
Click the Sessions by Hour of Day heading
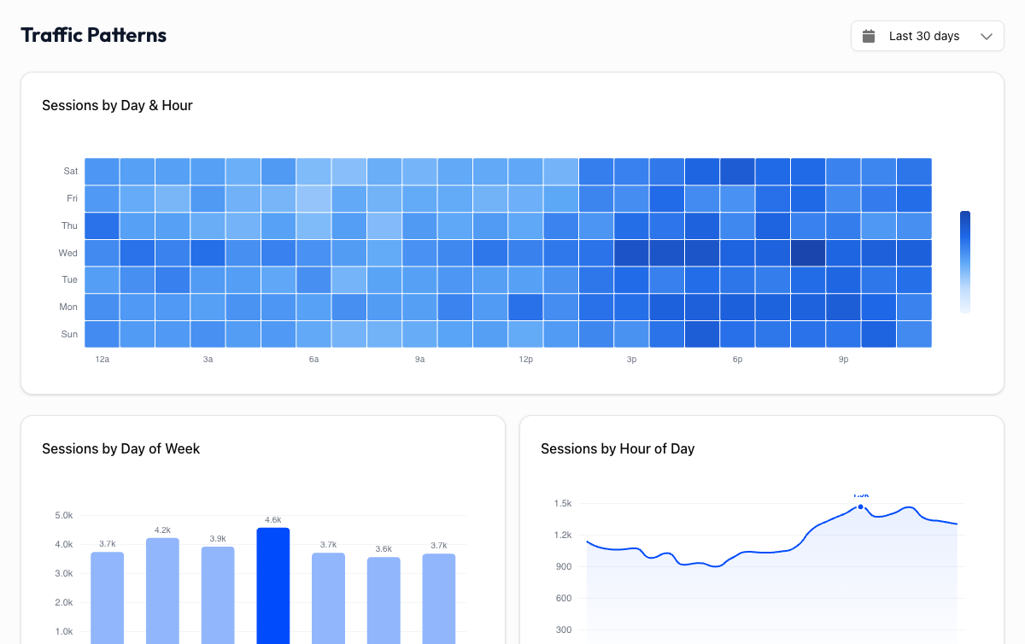pos(618,448)
